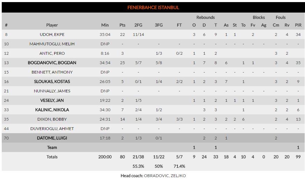
Task: Open VESELY, JAN player profile
Action: click(x=52, y=100)
